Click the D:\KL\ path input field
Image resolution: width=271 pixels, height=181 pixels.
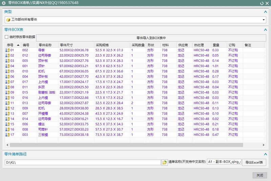(83, 162)
